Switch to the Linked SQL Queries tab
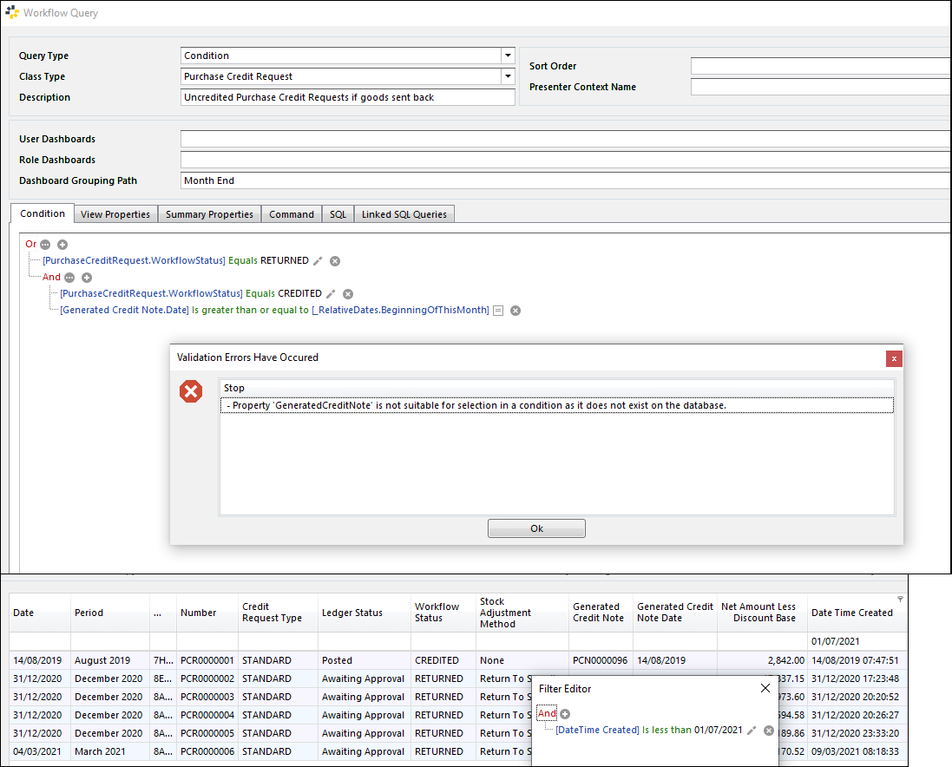Viewport: 952px width, 767px height. point(404,214)
